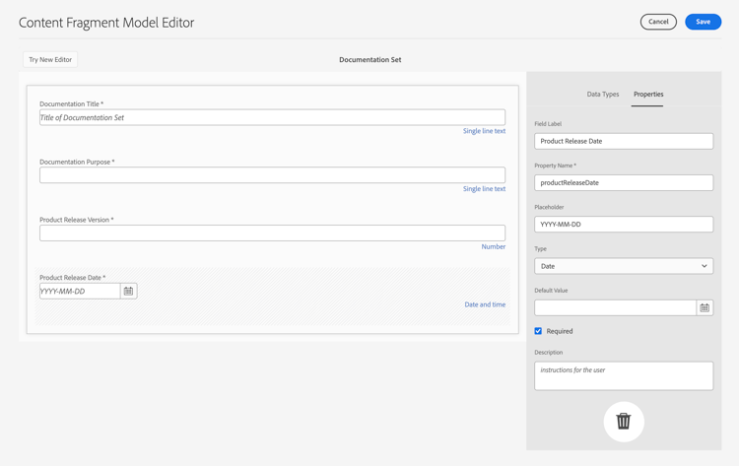Focus the Documentation Purpose input field
The height and width of the screenshot is (466, 739).
[272, 175]
